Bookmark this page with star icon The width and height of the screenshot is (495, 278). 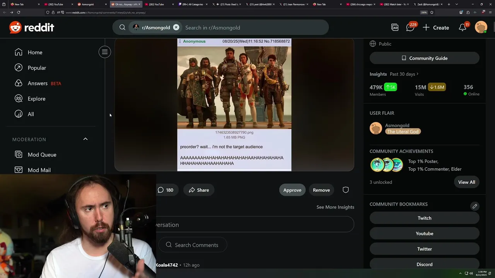coord(432,12)
